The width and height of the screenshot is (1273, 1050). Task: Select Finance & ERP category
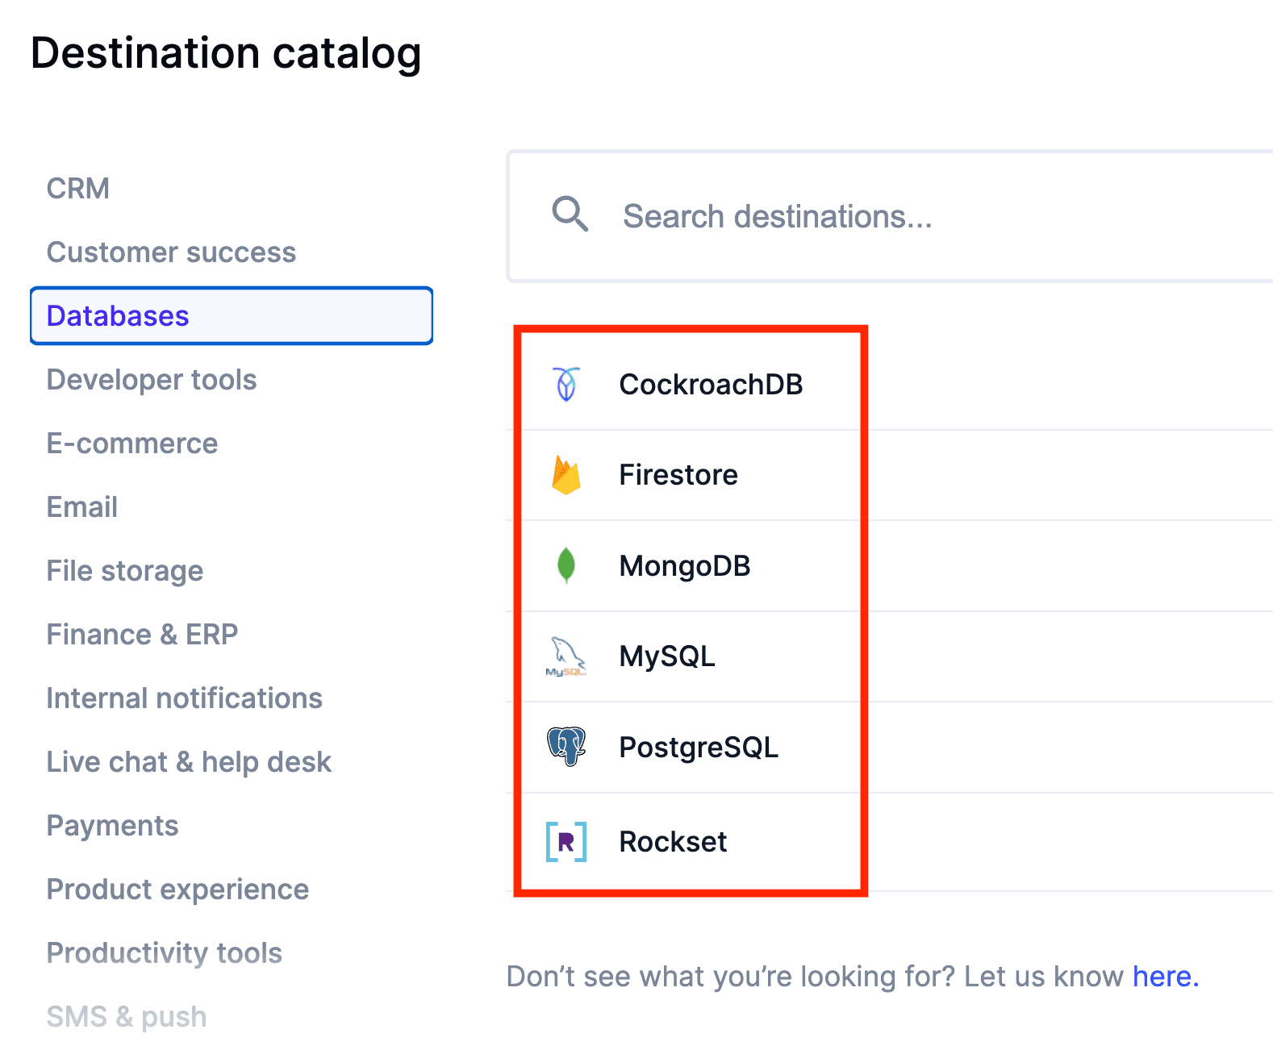pos(142,635)
